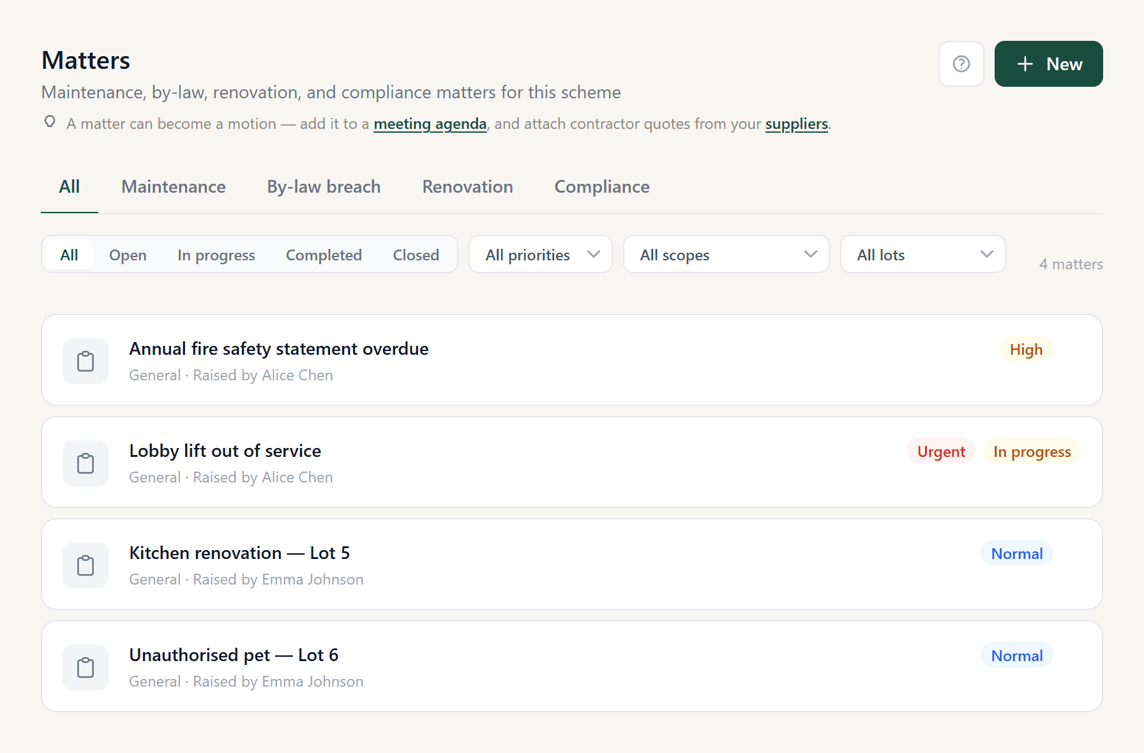Open Annual fire safety statement overdue matter
The width and height of the screenshot is (1144, 753).
pyautogui.click(x=572, y=360)
